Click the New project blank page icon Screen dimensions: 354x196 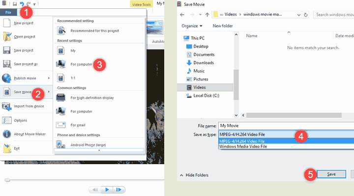[x=7, y=23]
